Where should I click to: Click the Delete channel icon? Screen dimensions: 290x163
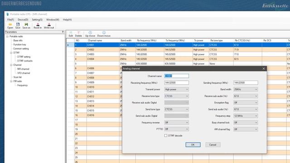78,34
